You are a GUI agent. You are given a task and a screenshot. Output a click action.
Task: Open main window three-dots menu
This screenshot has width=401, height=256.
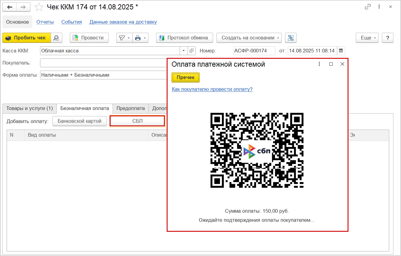click(x=379, y=7)
